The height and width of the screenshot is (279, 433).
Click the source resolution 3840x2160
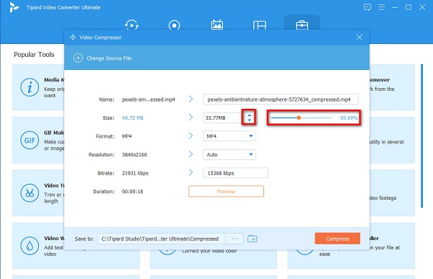134,154
